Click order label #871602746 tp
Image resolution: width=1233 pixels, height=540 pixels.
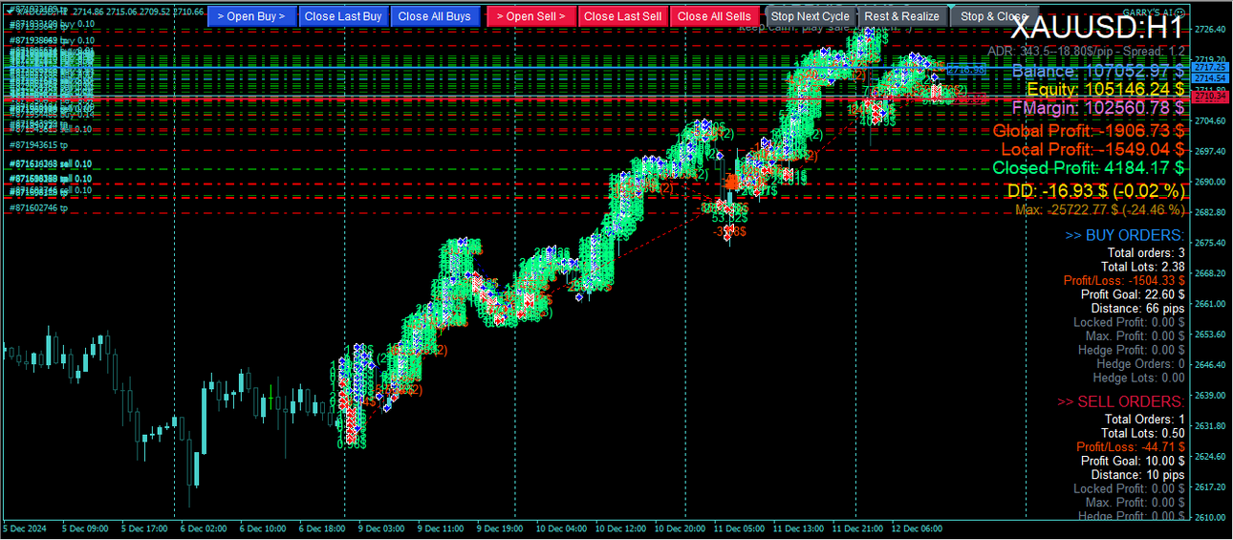[x=39, y=207]
